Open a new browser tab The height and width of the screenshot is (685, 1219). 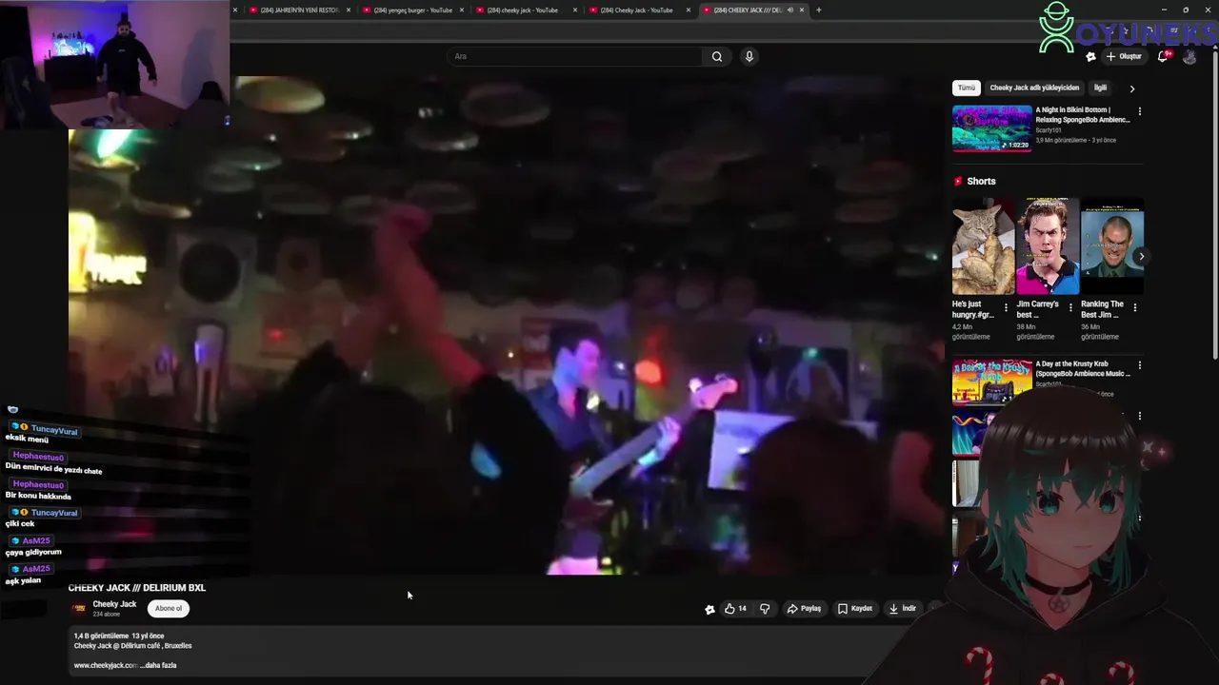pyautogui.click(x=818, y=10)
